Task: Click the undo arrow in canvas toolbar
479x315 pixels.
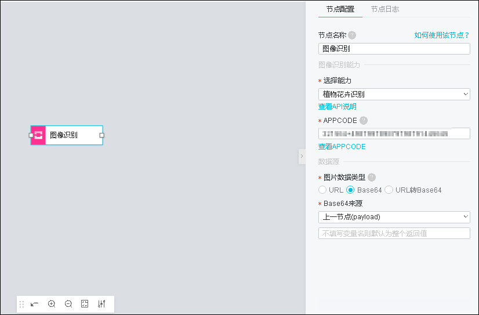Action: coord(35,304)
